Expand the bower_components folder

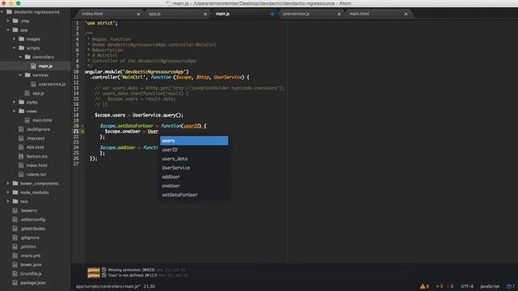pyautogui.click(x=8, y=183)
